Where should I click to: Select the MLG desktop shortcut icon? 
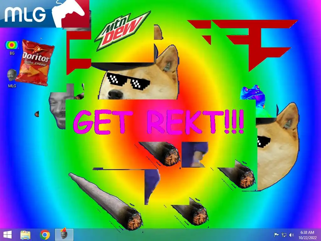point(12,75)
